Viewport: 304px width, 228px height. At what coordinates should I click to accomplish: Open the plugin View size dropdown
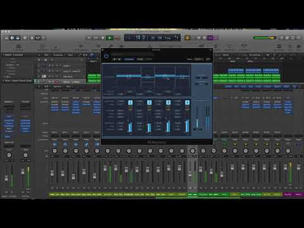(198, 60)
